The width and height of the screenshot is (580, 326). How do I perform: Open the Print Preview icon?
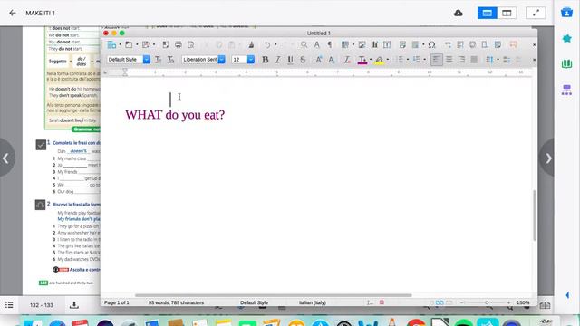click(x=191, y=44)
